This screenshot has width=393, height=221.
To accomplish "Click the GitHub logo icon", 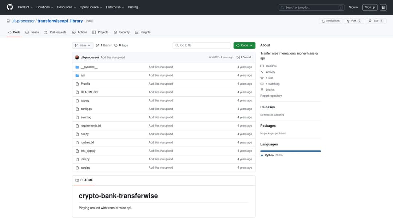I will [10, 7].
